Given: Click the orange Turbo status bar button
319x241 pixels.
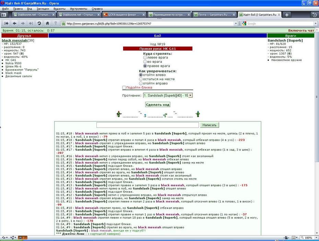Looking at the screenshot, I should (x=22, y=238).
